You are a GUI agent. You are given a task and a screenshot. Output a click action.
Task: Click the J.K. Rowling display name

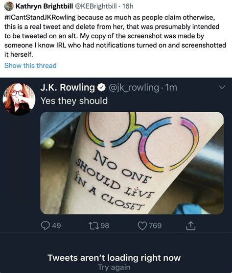[68, 87]
